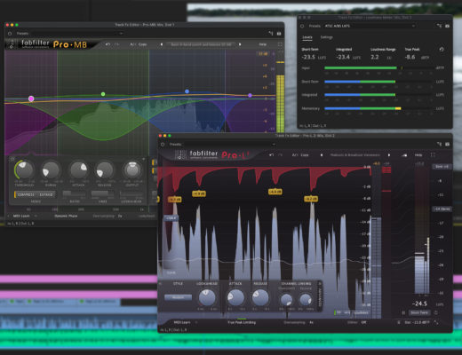Click the Knee slider in Pro-MB
Screen dimensions: 462x355
[x=102, y=193]
